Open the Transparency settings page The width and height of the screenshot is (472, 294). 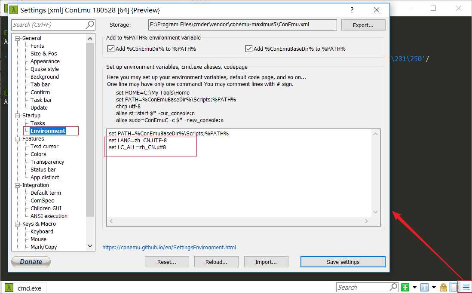pyautogui.click(x=47, y=162)
